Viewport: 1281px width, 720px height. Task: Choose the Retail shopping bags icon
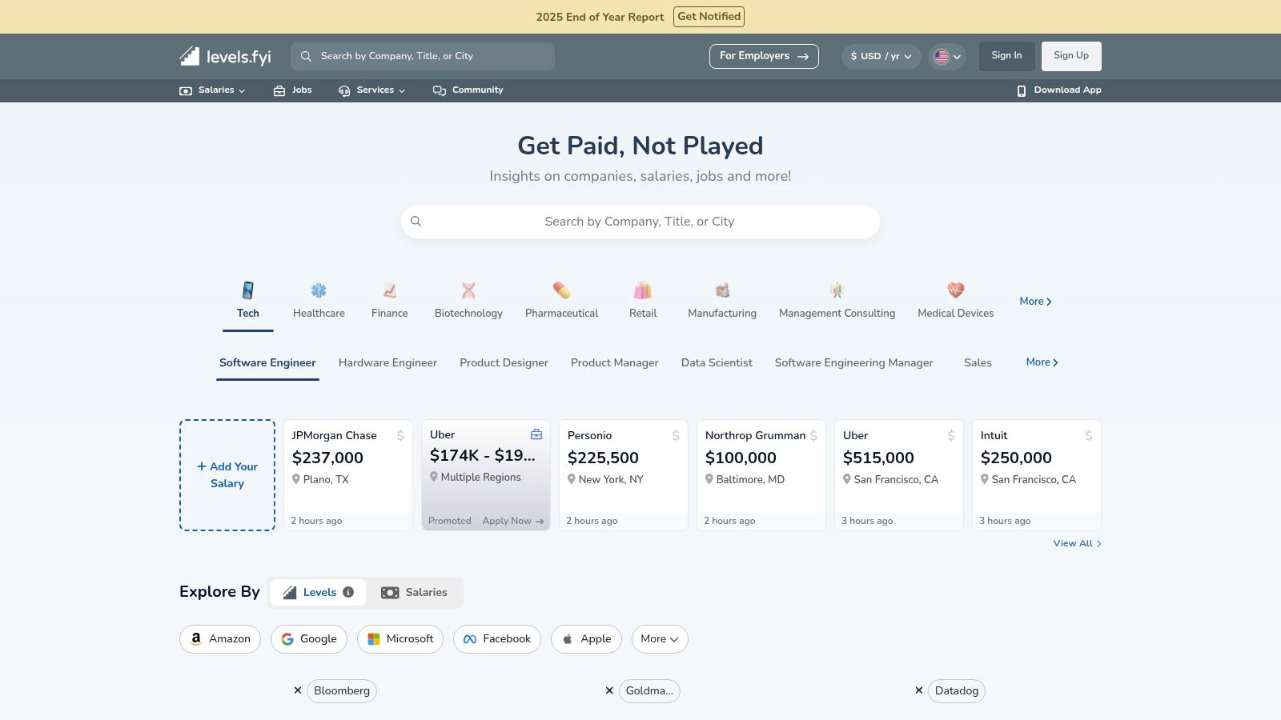[642, 290]
